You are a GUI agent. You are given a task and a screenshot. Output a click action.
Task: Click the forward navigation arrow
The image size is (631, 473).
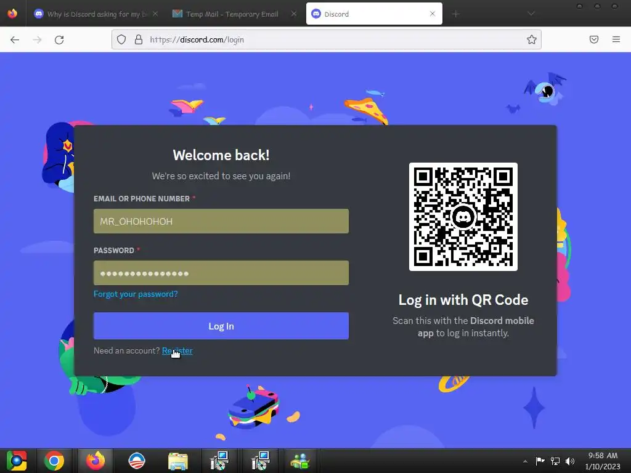(x=37, y=39)
